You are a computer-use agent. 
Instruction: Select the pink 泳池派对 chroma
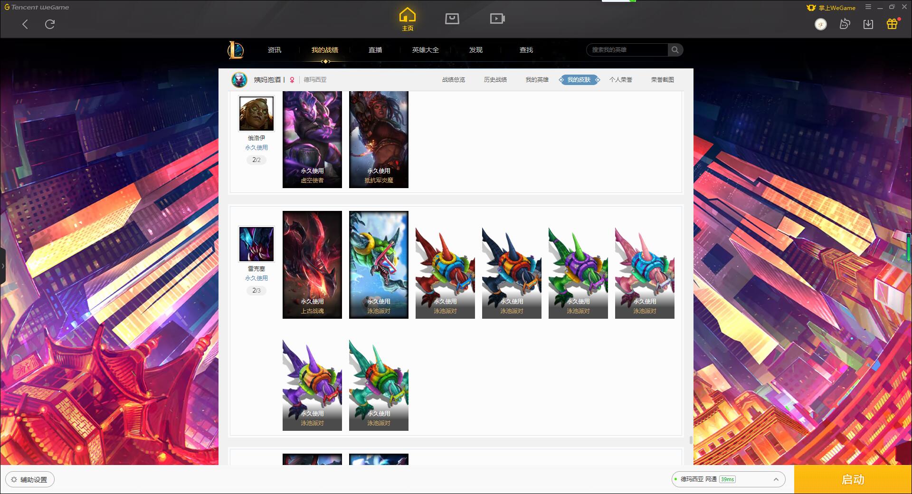coord(645,272)
